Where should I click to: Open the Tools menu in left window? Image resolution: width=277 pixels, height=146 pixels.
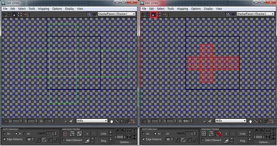coord(32,8)
